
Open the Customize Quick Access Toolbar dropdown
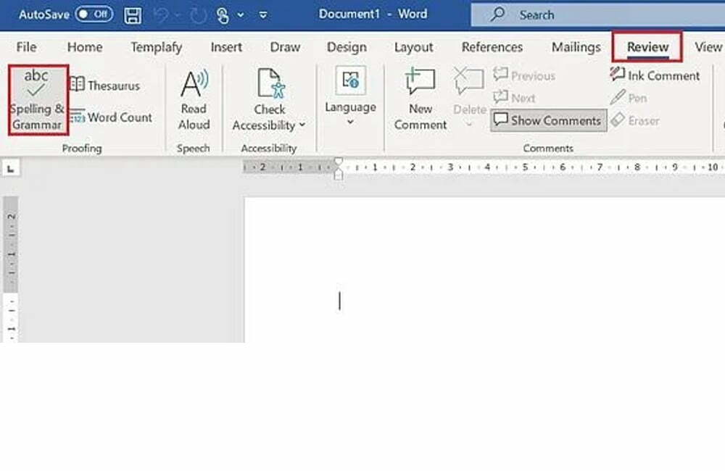[262, 14]
